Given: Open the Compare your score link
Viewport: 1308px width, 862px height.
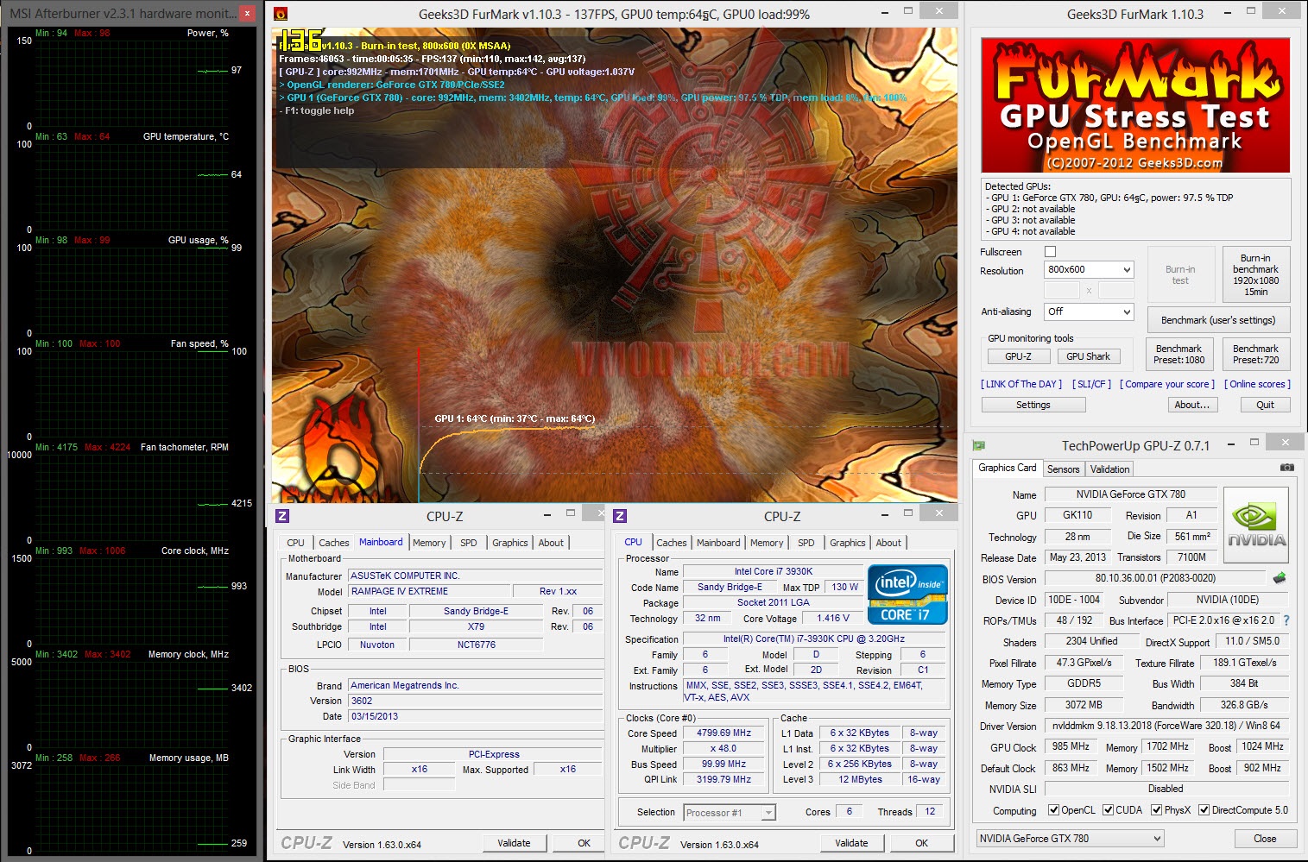Looking at the screenshot, I should click(x=1167, y=384).
